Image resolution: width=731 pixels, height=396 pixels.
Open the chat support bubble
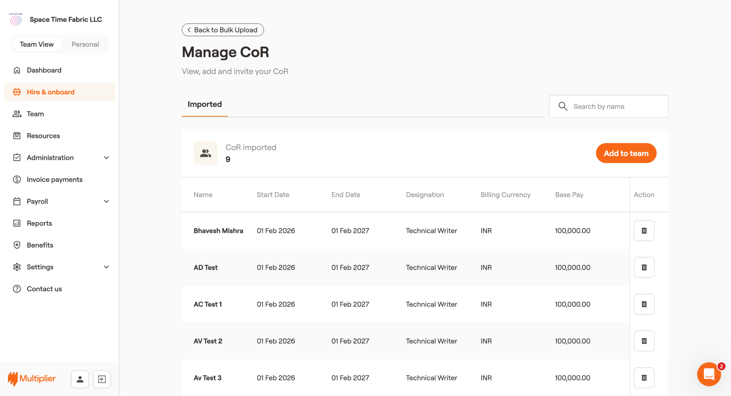click(x=709, y=374)
